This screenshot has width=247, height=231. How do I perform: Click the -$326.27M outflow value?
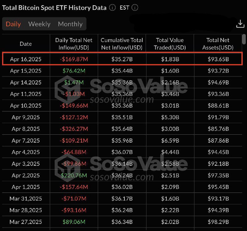pos(74,129)
